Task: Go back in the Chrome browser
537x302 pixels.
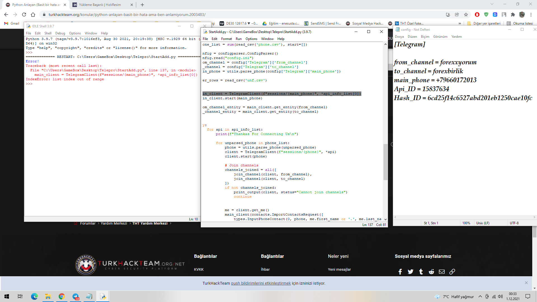Action: pos(6,15)
